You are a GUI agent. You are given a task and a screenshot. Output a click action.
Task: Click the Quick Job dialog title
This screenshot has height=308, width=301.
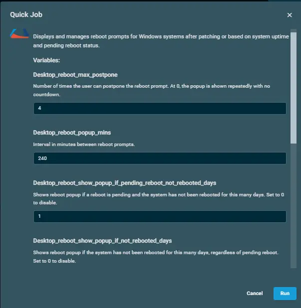coord(26,15)
